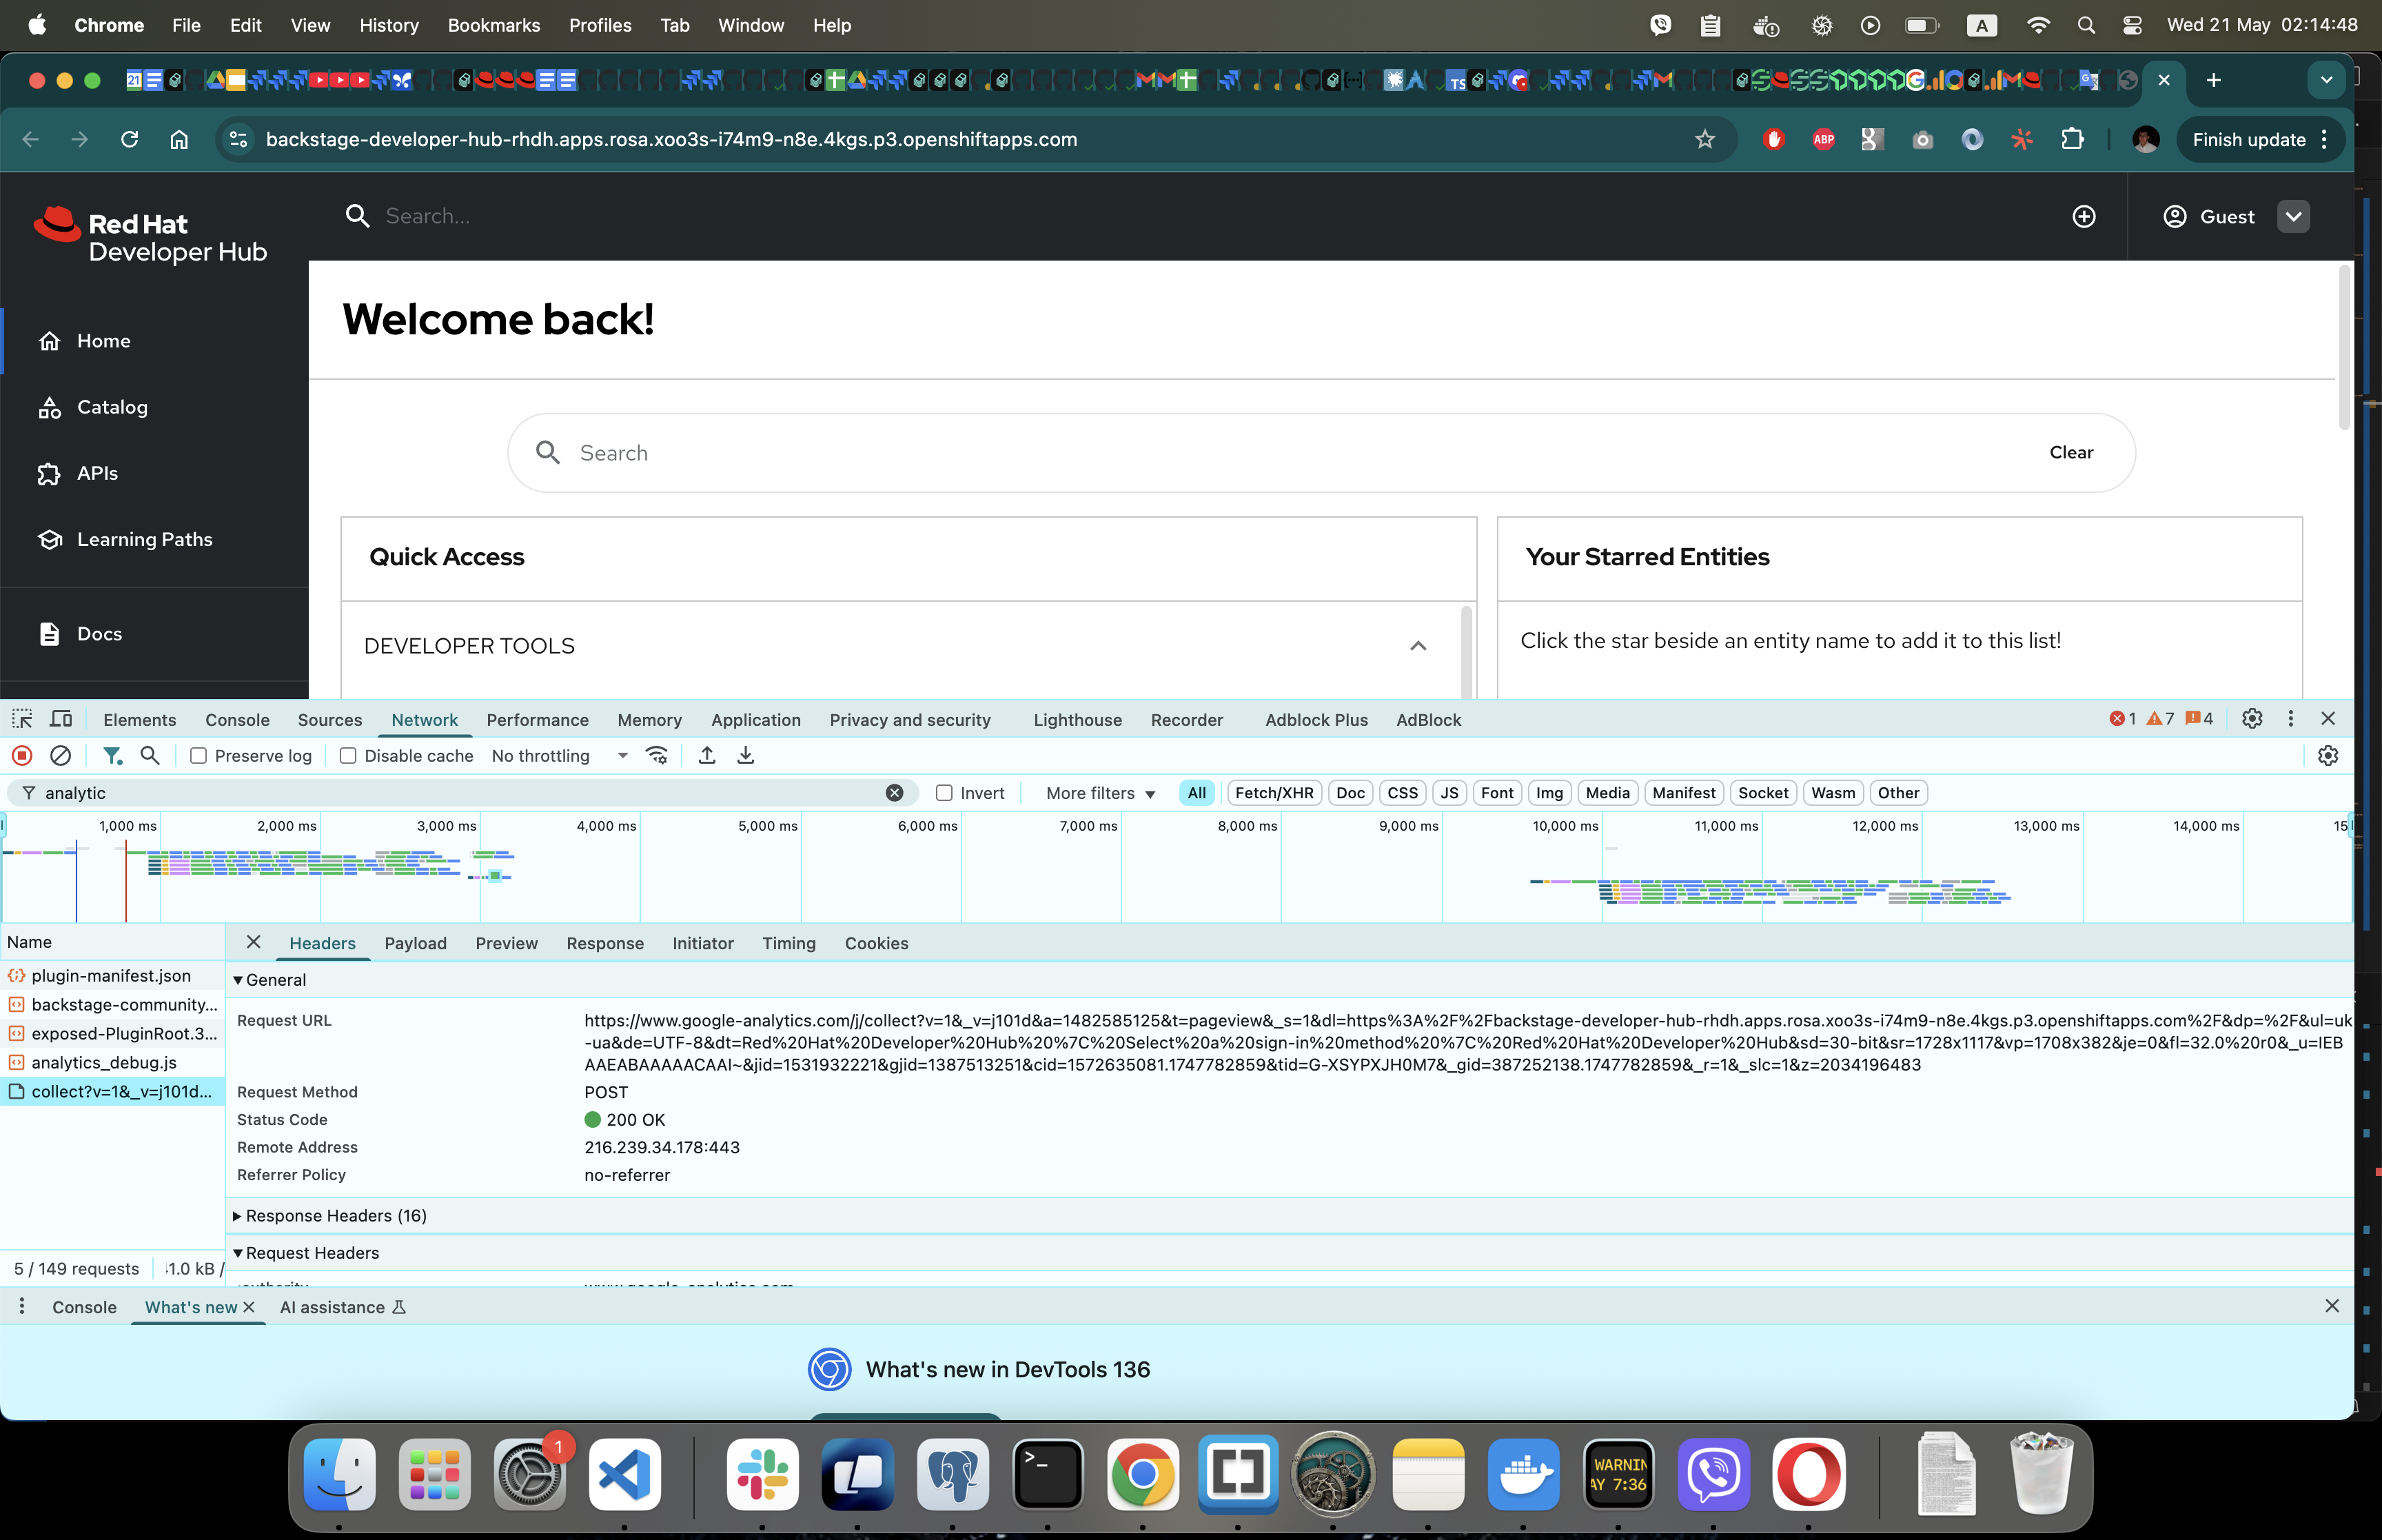Image resolution: width=2382 pixels, height=1540 pixels.
Task: Toggle the network filter funnel icon
Action: 112,756
